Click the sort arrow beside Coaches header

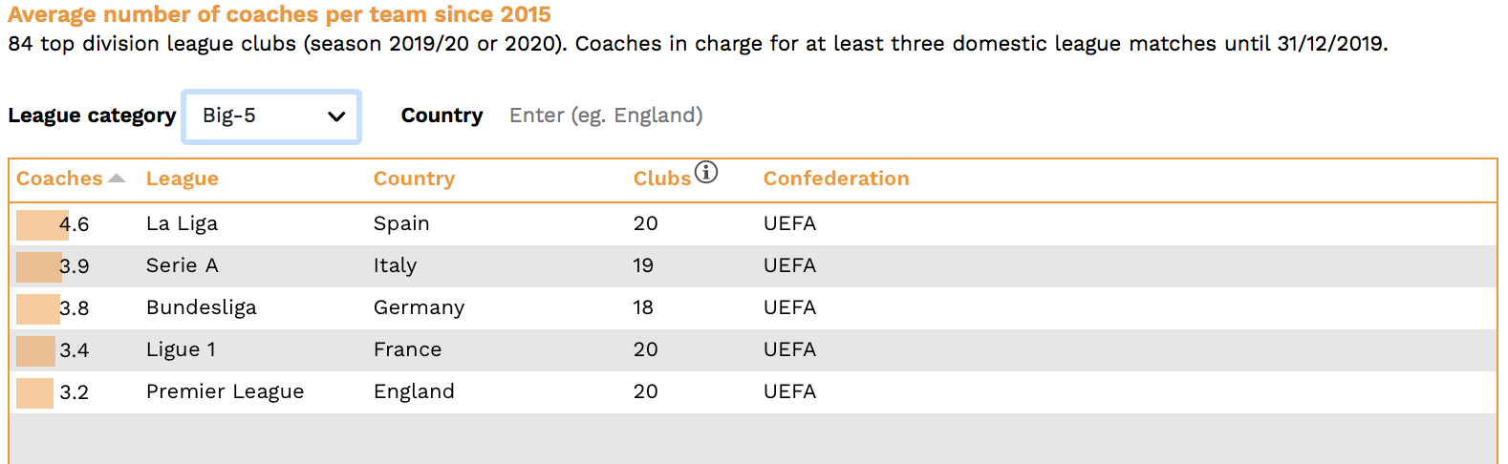117,179
